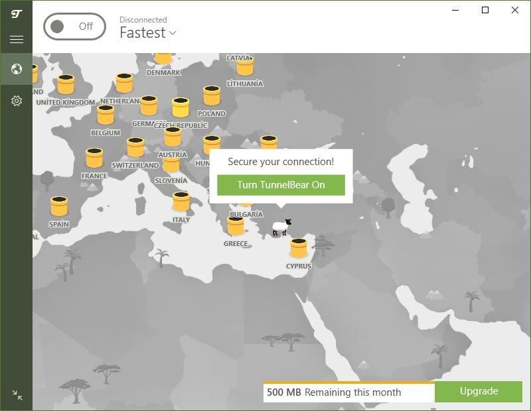This screenshot has height=411, width=531.
Task: Select the Hungary tunnel icon
Action: (212, 144)
